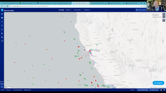Reload the page with refresh icon
The image size is (166, 93).
[8, 6]
